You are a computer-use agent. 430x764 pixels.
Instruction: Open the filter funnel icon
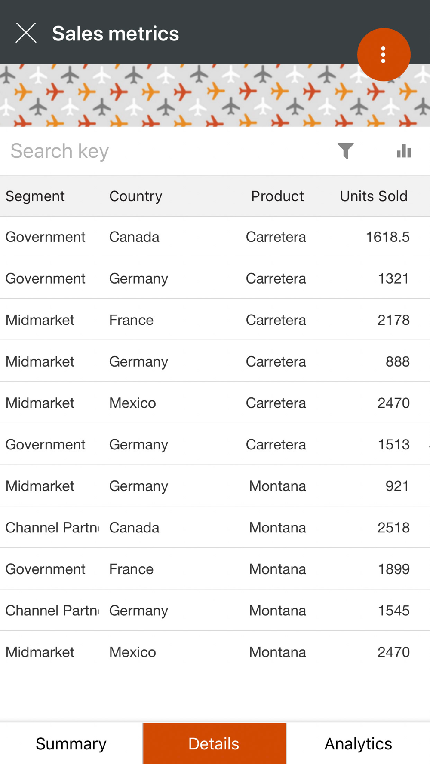point(345,151)
